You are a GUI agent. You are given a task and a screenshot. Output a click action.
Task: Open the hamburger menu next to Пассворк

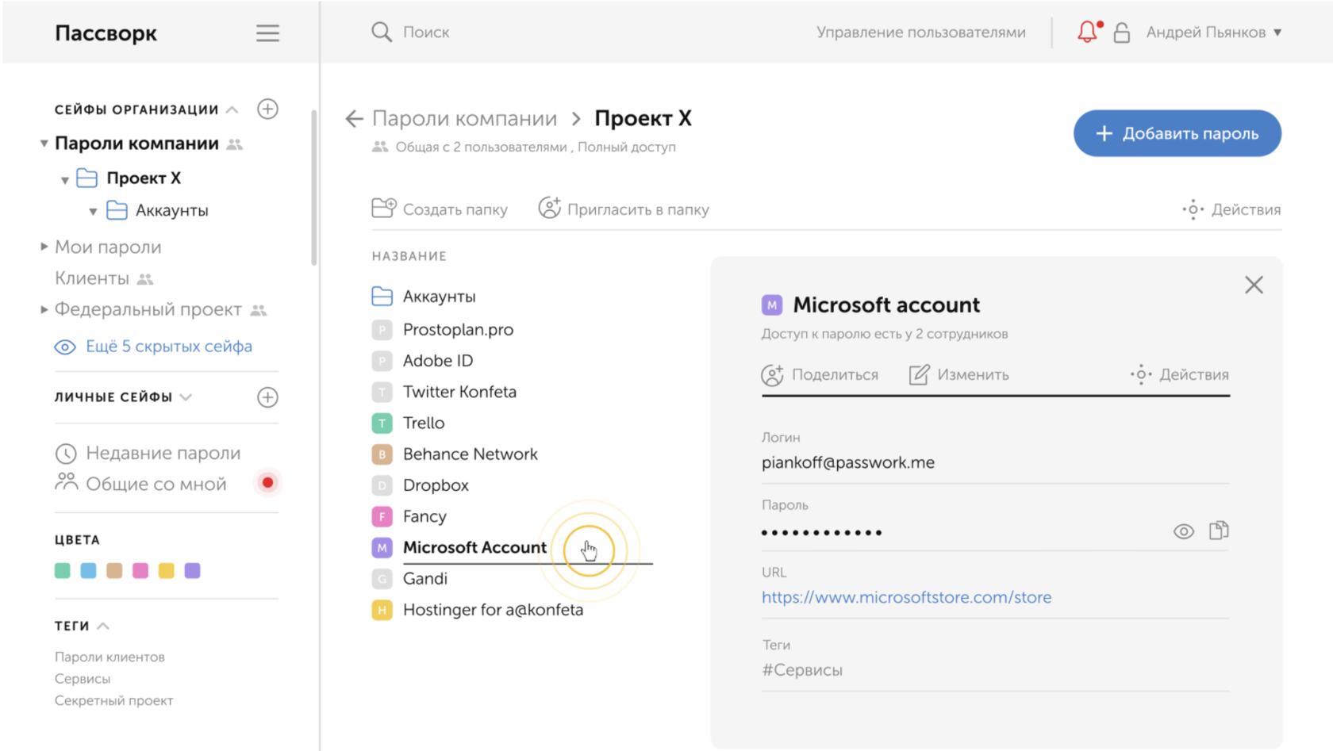point(267,33)
